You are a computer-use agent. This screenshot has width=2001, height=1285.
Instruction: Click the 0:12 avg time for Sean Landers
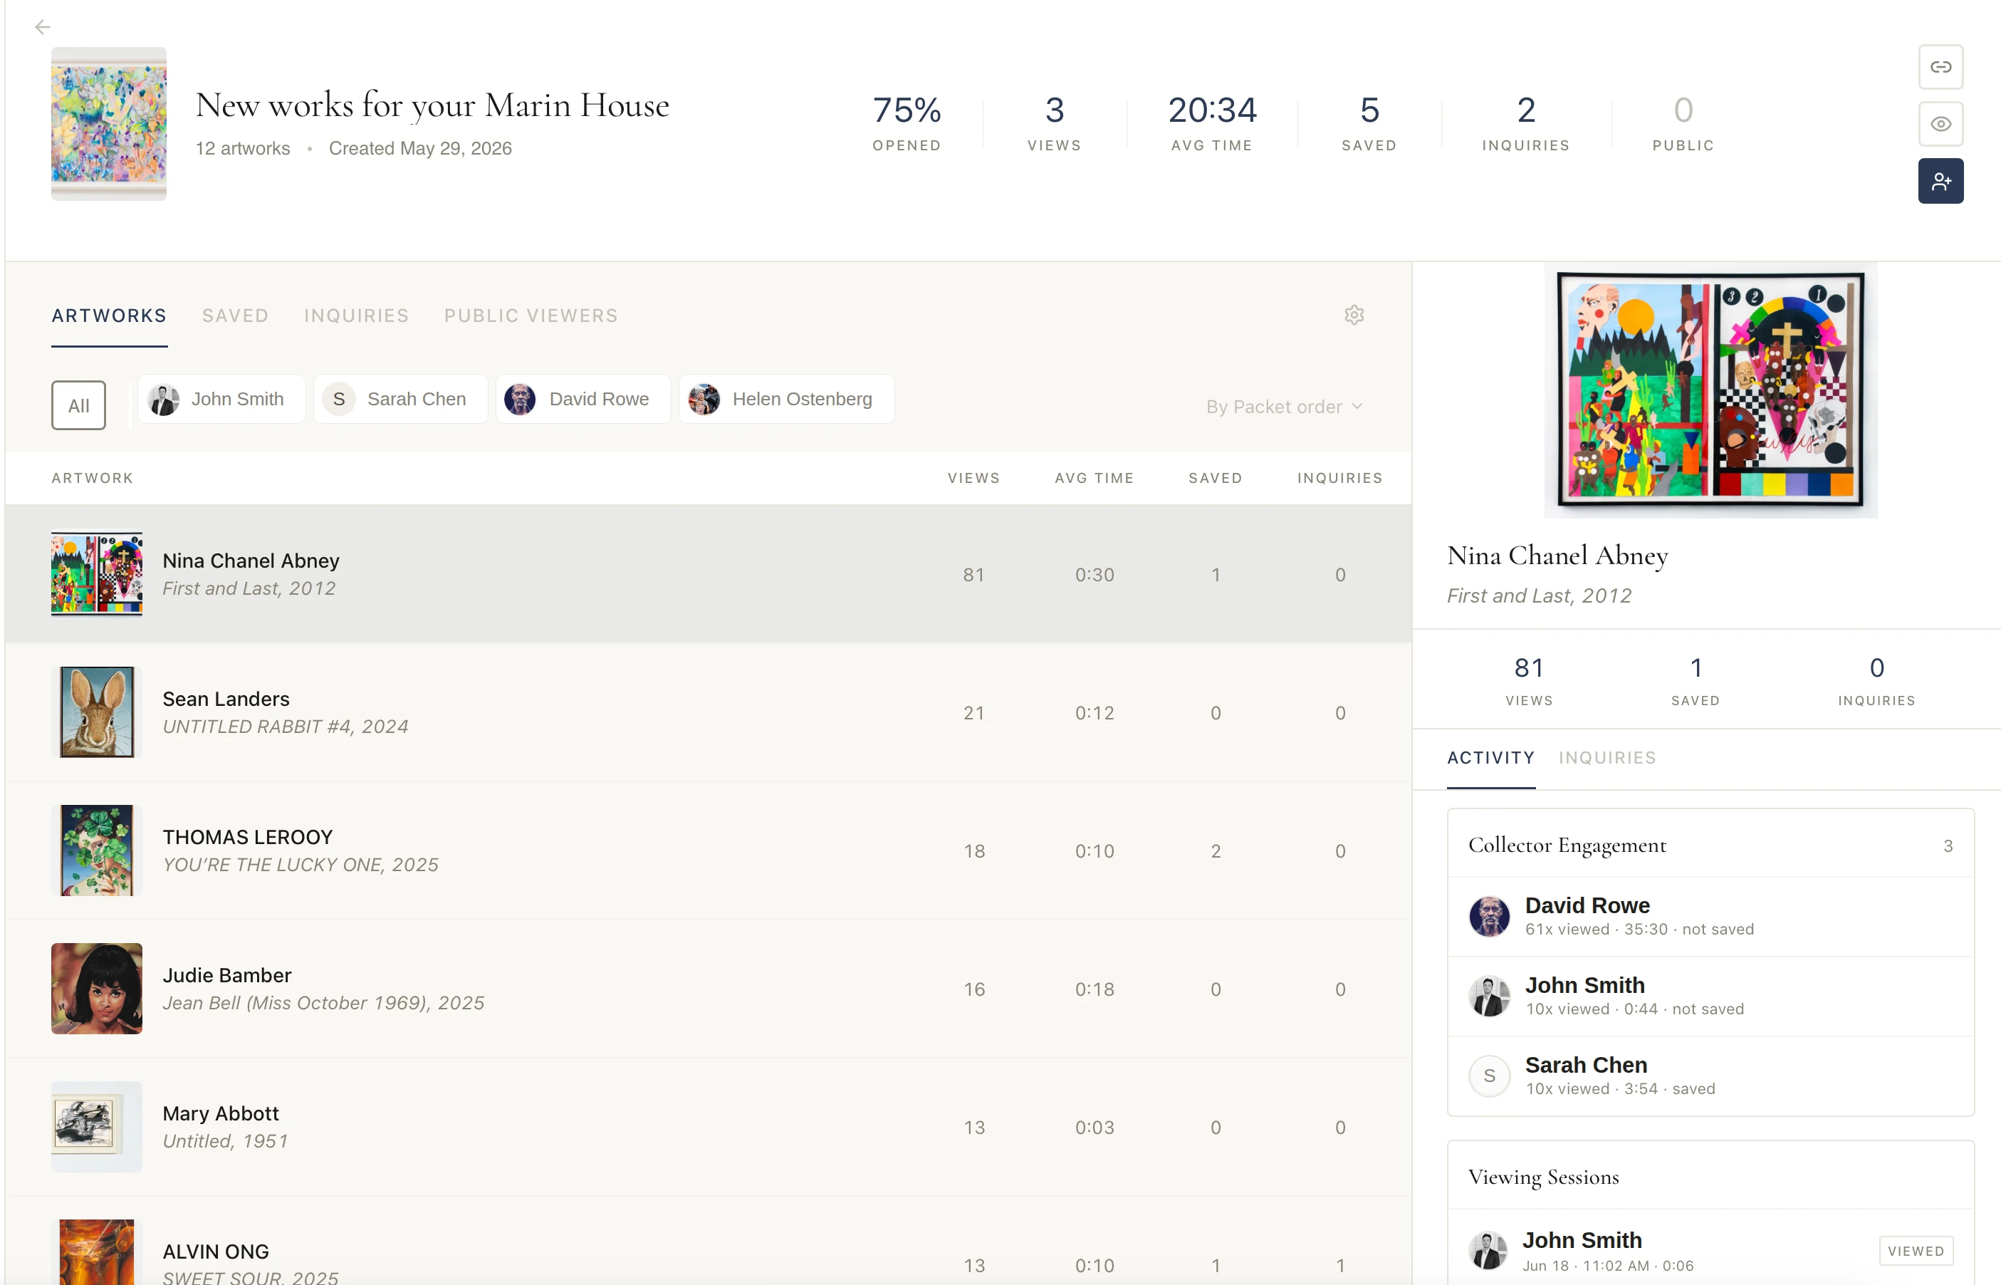[1094, 714]
